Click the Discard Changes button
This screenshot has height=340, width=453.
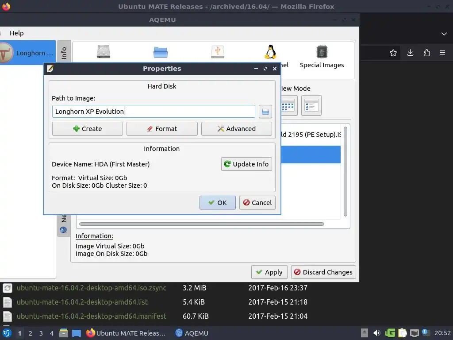click(x=323, y=272)
